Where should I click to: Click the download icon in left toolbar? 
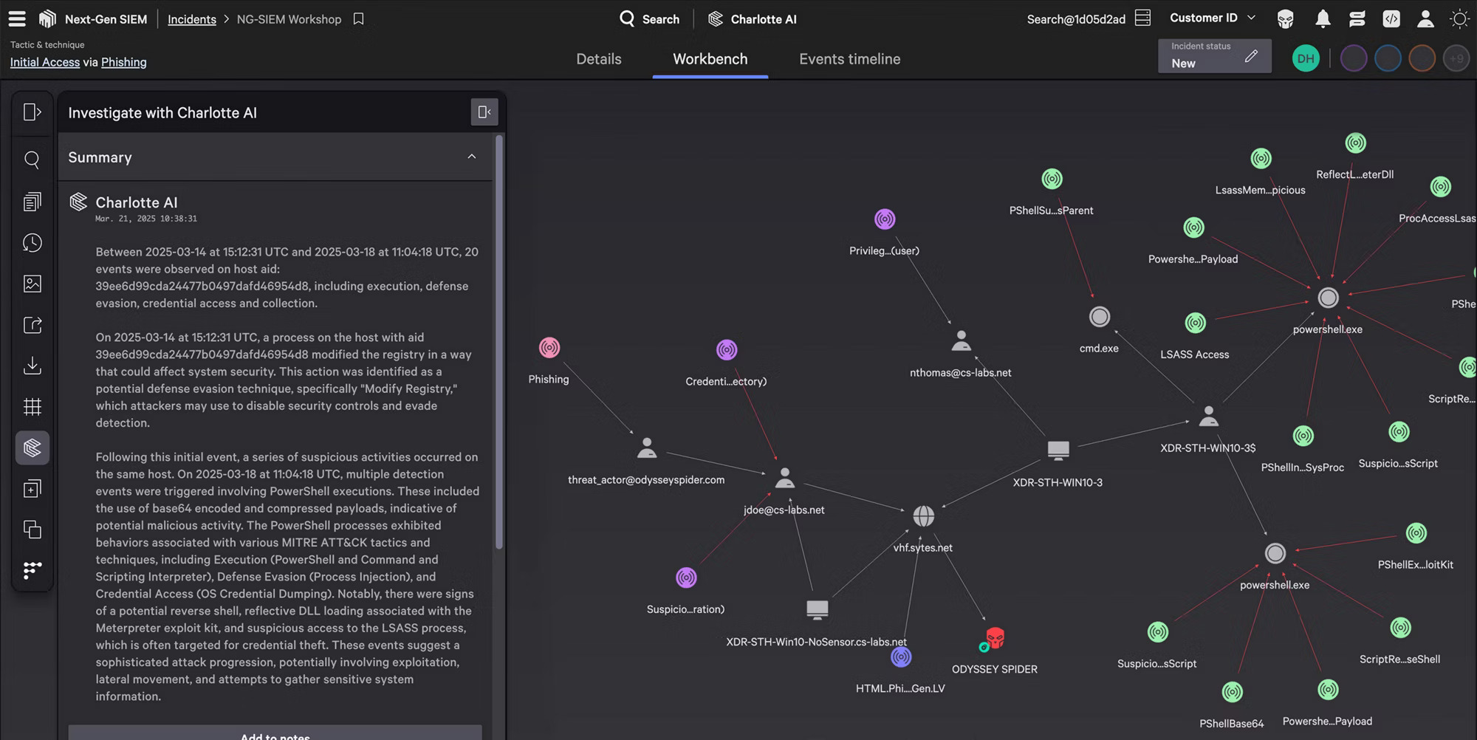tap(32, 366)
